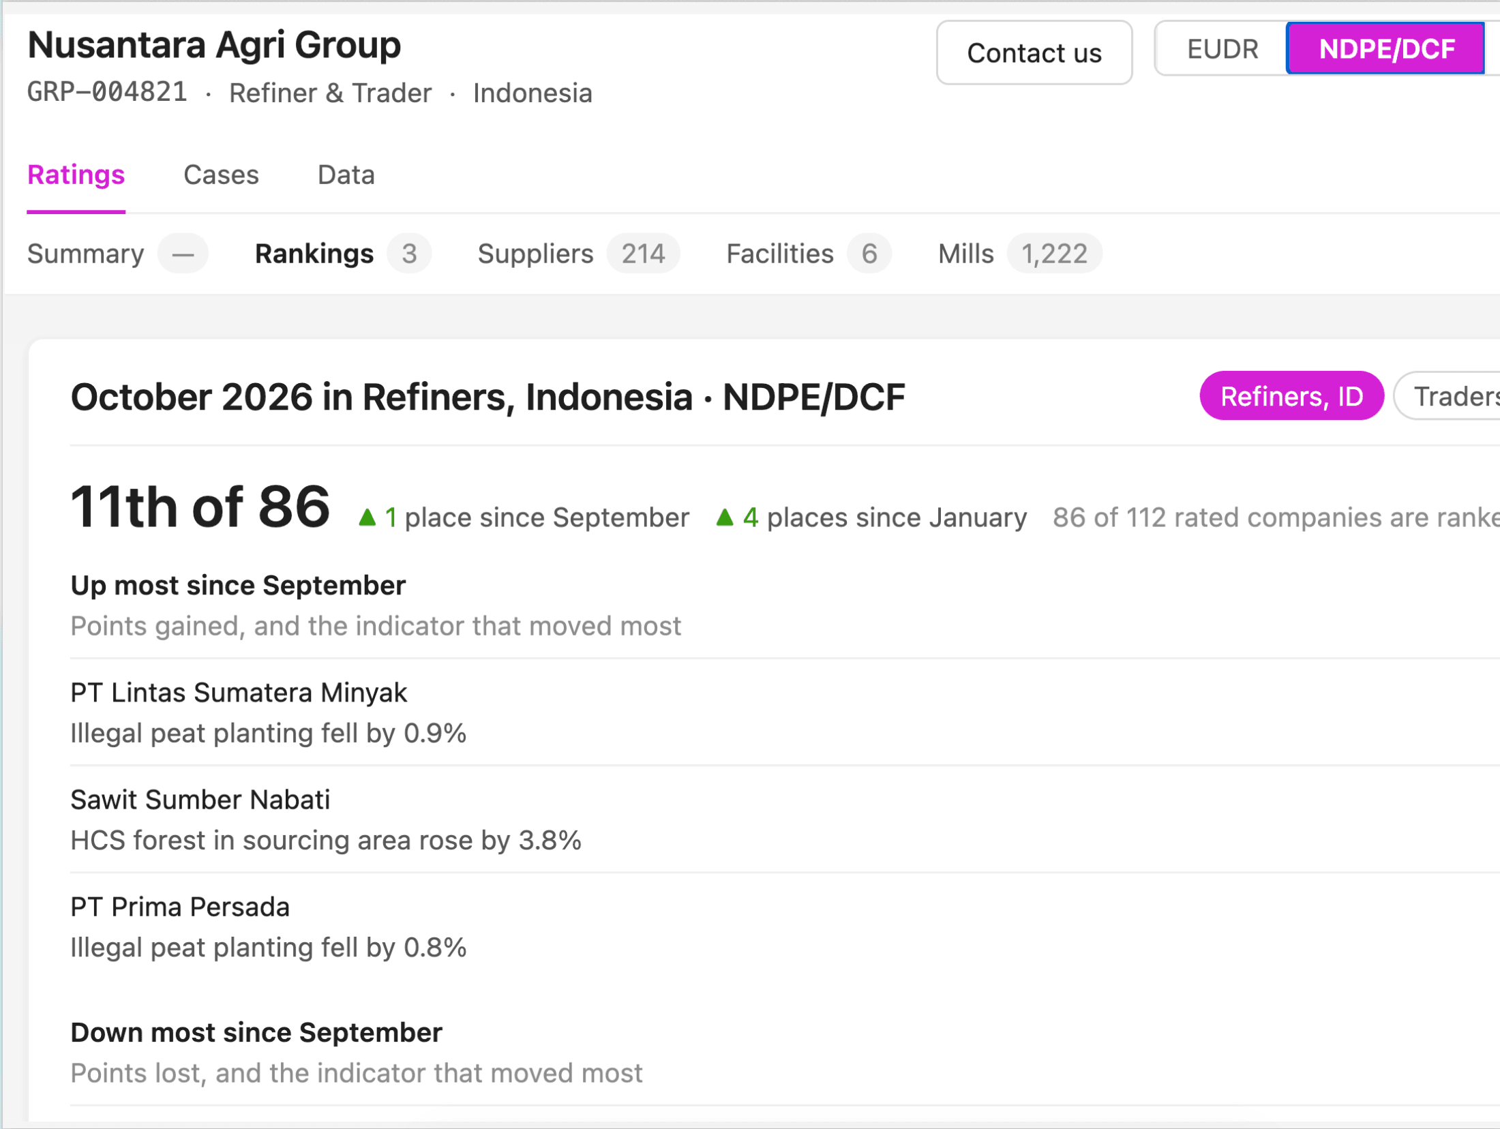
Task: Select the Rankings sub-tab
Action: coord(342,254)
